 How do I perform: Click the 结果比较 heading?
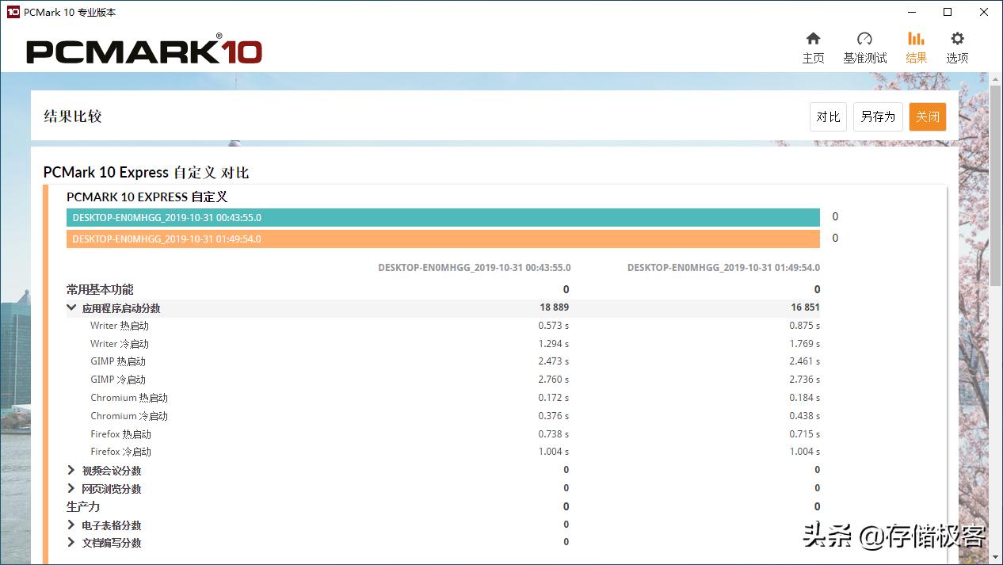click(73, 116)
